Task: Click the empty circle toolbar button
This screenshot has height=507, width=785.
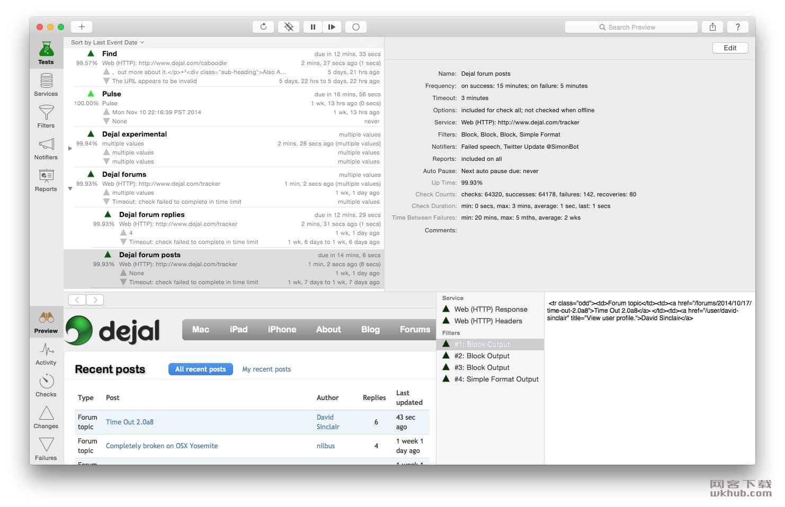Action: click(x=356, y=26)
